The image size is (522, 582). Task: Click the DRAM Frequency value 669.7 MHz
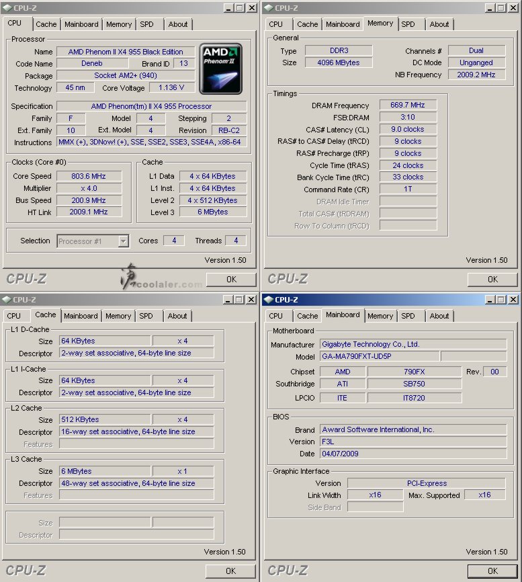click(x=408, y=105)
